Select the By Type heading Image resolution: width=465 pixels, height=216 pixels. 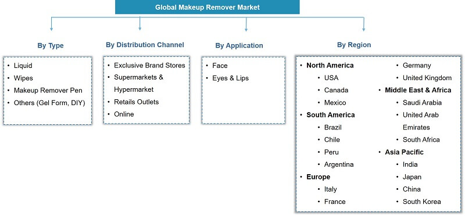pyautogui.click(x=51, y=46)
